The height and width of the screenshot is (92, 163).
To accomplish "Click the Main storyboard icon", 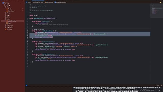I will pos(7,23).
